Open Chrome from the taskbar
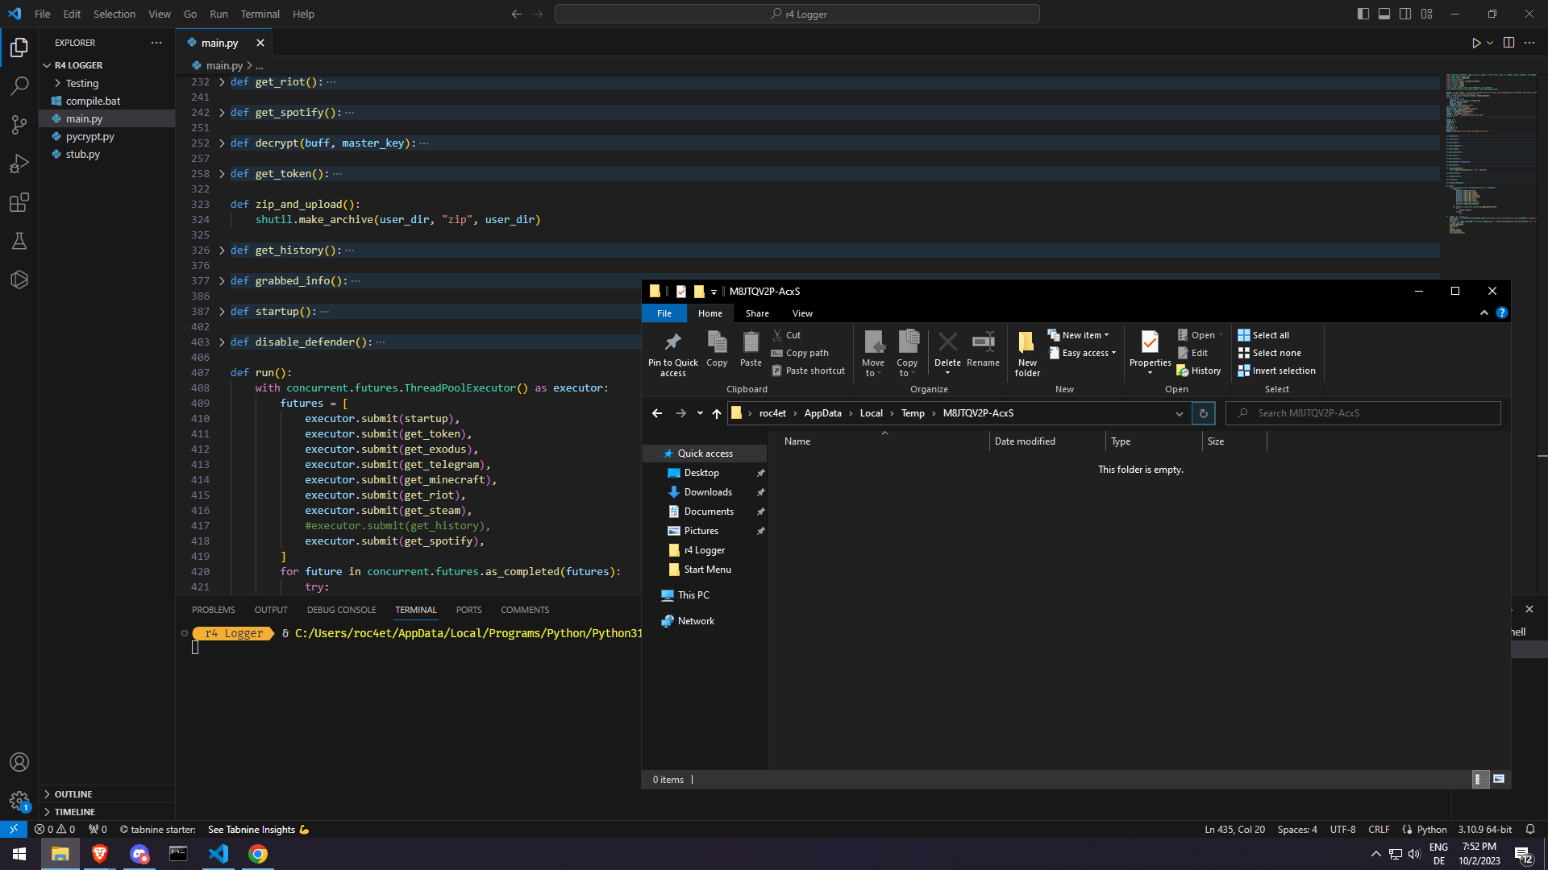Viewport: 1548px width, 870px height. point(258,854)
